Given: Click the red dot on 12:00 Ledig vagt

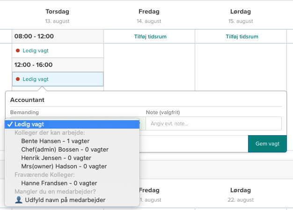Looking at the screenshot, I should [x=18, y=79].
